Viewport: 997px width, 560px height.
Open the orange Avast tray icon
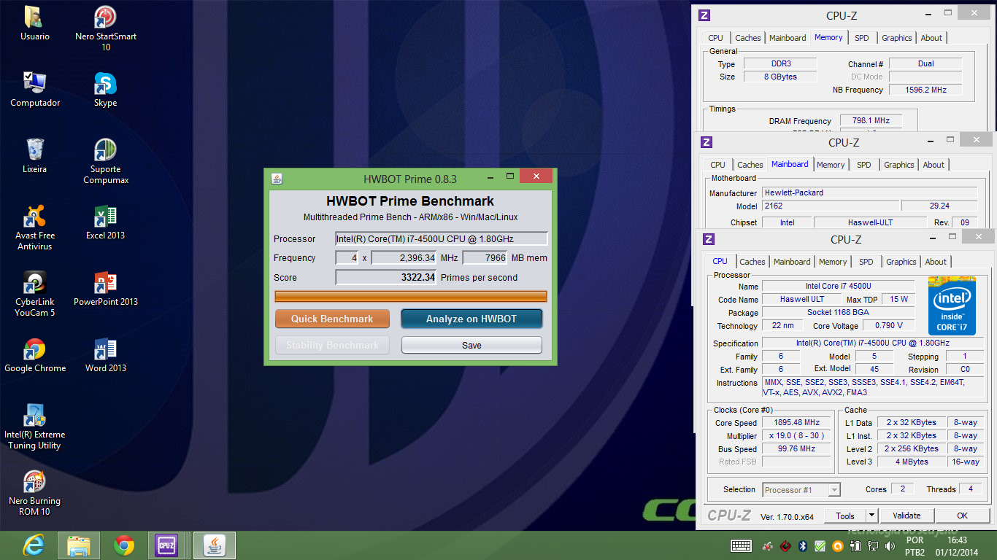(x=837, y=546)
